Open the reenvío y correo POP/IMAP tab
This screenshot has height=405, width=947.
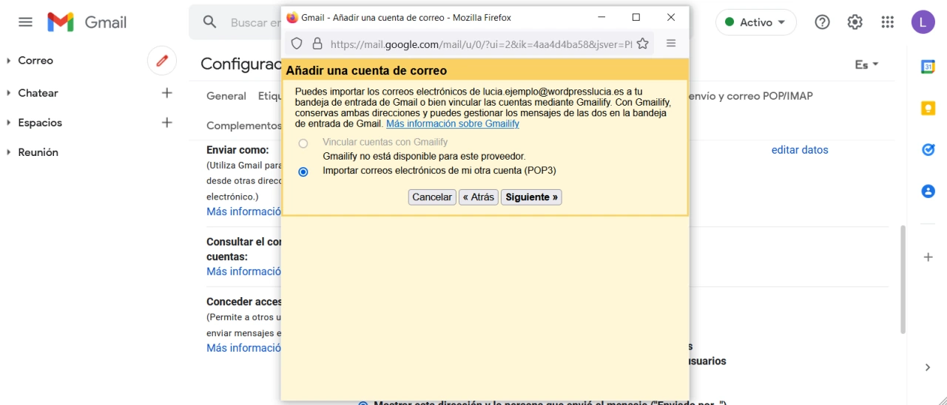749,96
